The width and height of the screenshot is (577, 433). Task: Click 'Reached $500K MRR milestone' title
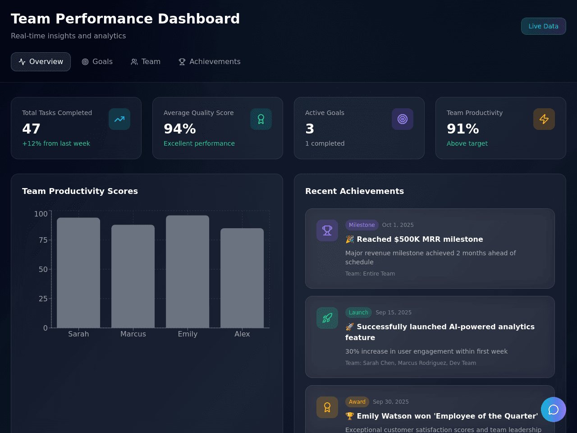[414, 239]
